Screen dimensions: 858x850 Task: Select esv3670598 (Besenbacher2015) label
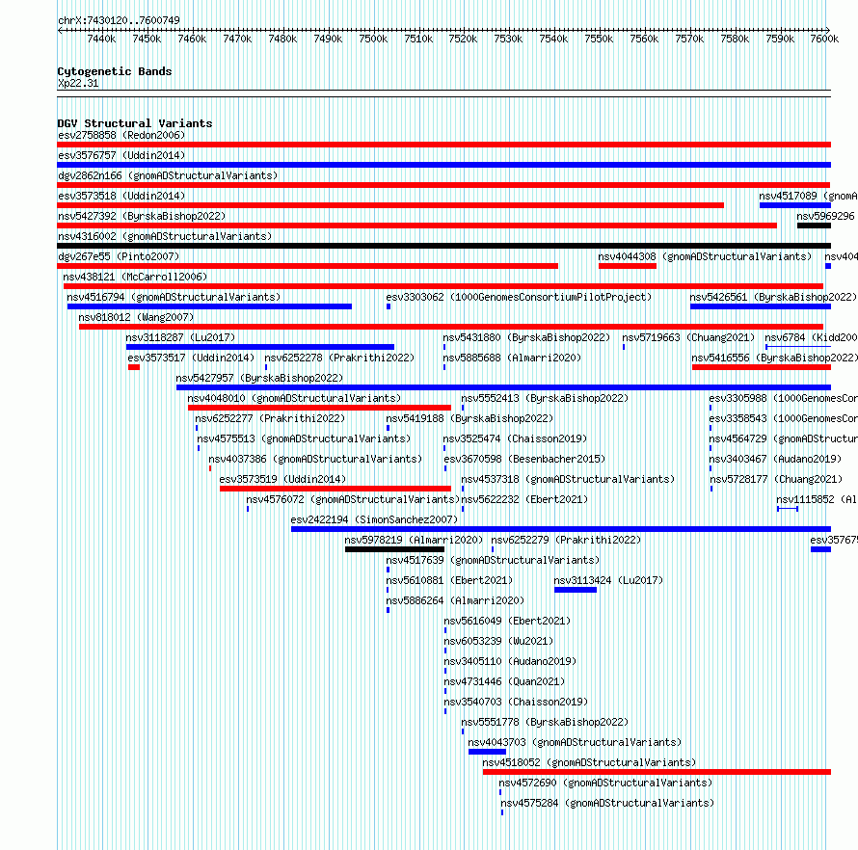pos(524,459)
